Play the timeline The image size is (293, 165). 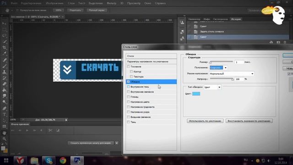click(x=27, y=130)
